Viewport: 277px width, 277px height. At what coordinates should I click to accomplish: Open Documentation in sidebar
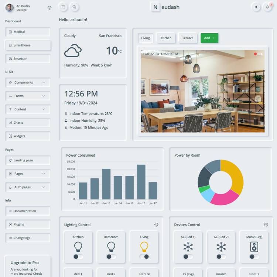point(28,211)
